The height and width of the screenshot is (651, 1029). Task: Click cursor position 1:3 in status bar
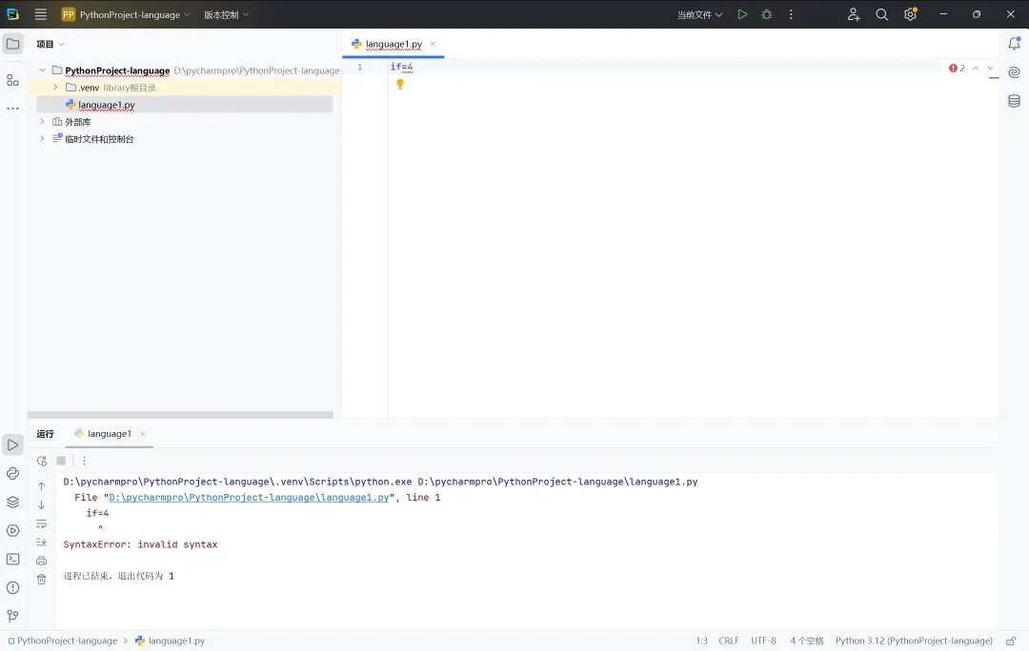[701, 641]
